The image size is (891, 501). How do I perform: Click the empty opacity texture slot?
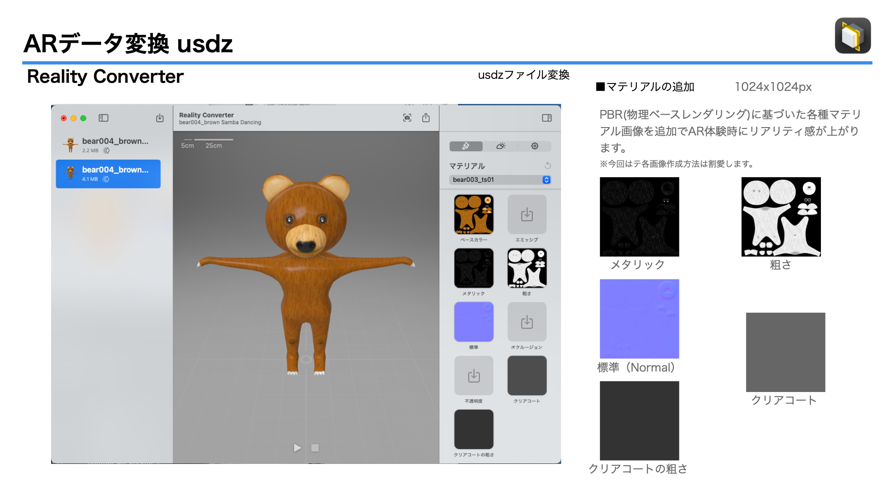tap(474, 376)
